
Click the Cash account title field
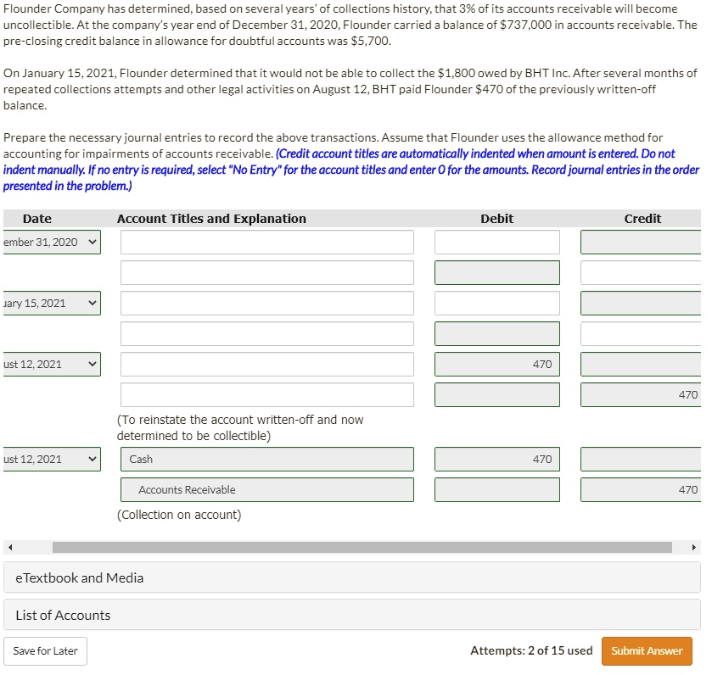[267, 459]
